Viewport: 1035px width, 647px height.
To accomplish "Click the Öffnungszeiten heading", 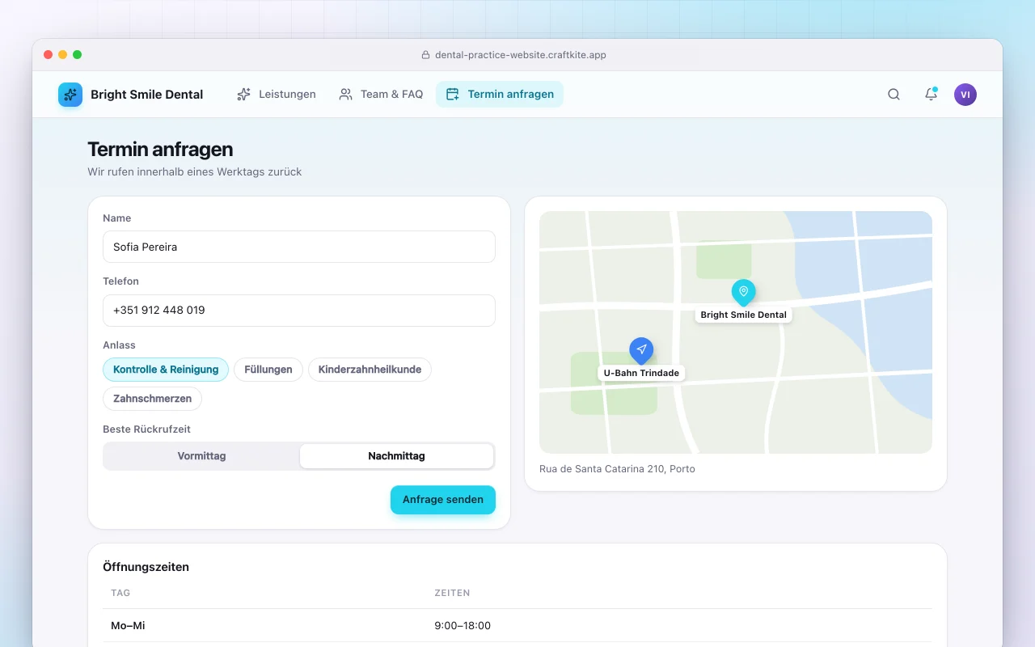I will tap(146, 567).
